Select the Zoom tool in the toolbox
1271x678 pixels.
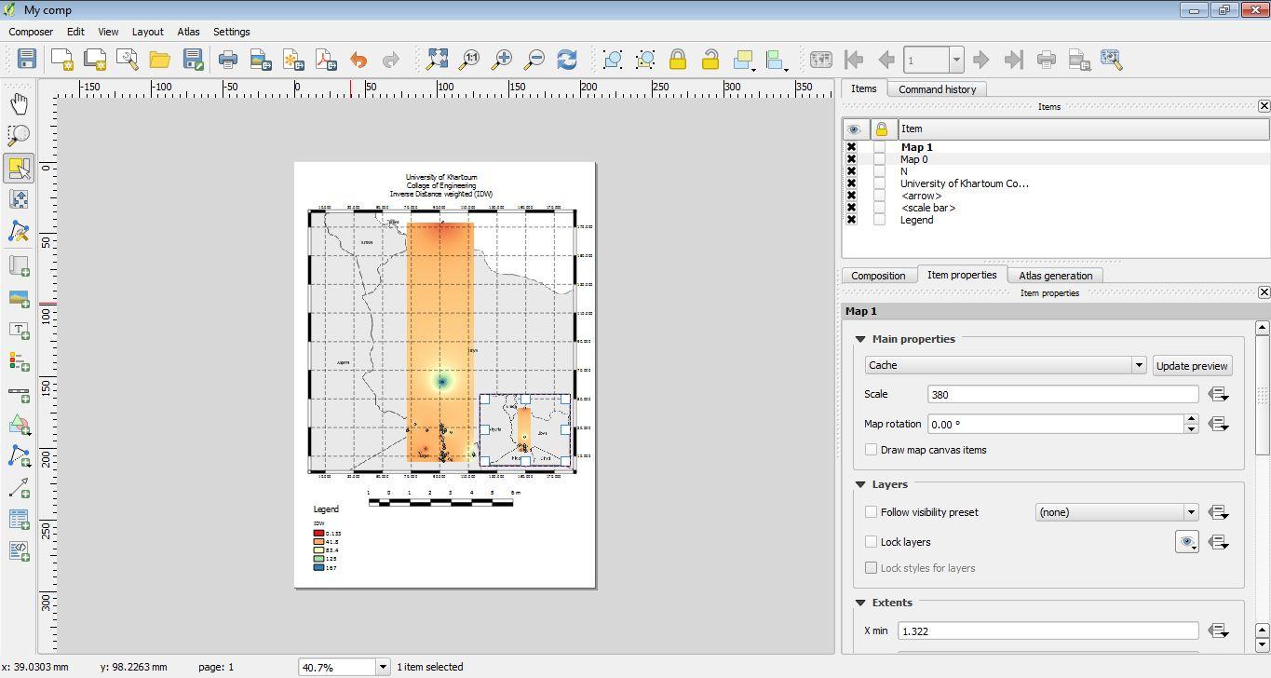19,136
